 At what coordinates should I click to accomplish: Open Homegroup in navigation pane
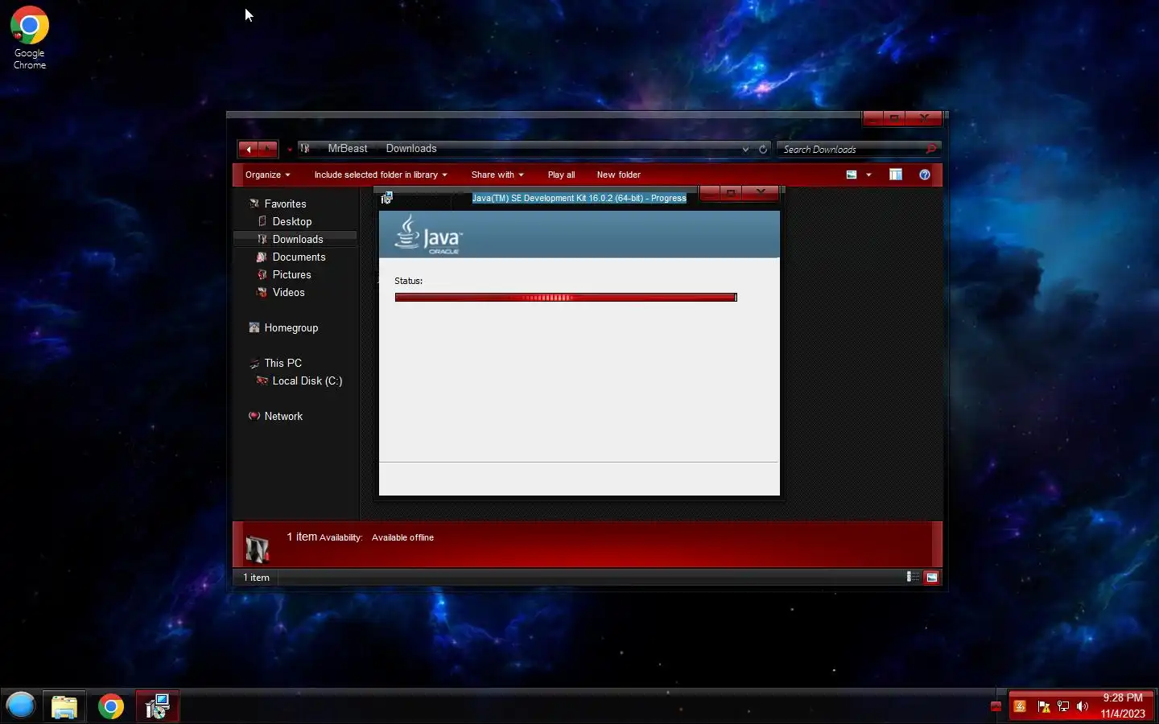pyautogui.click(x=291, y=327)
